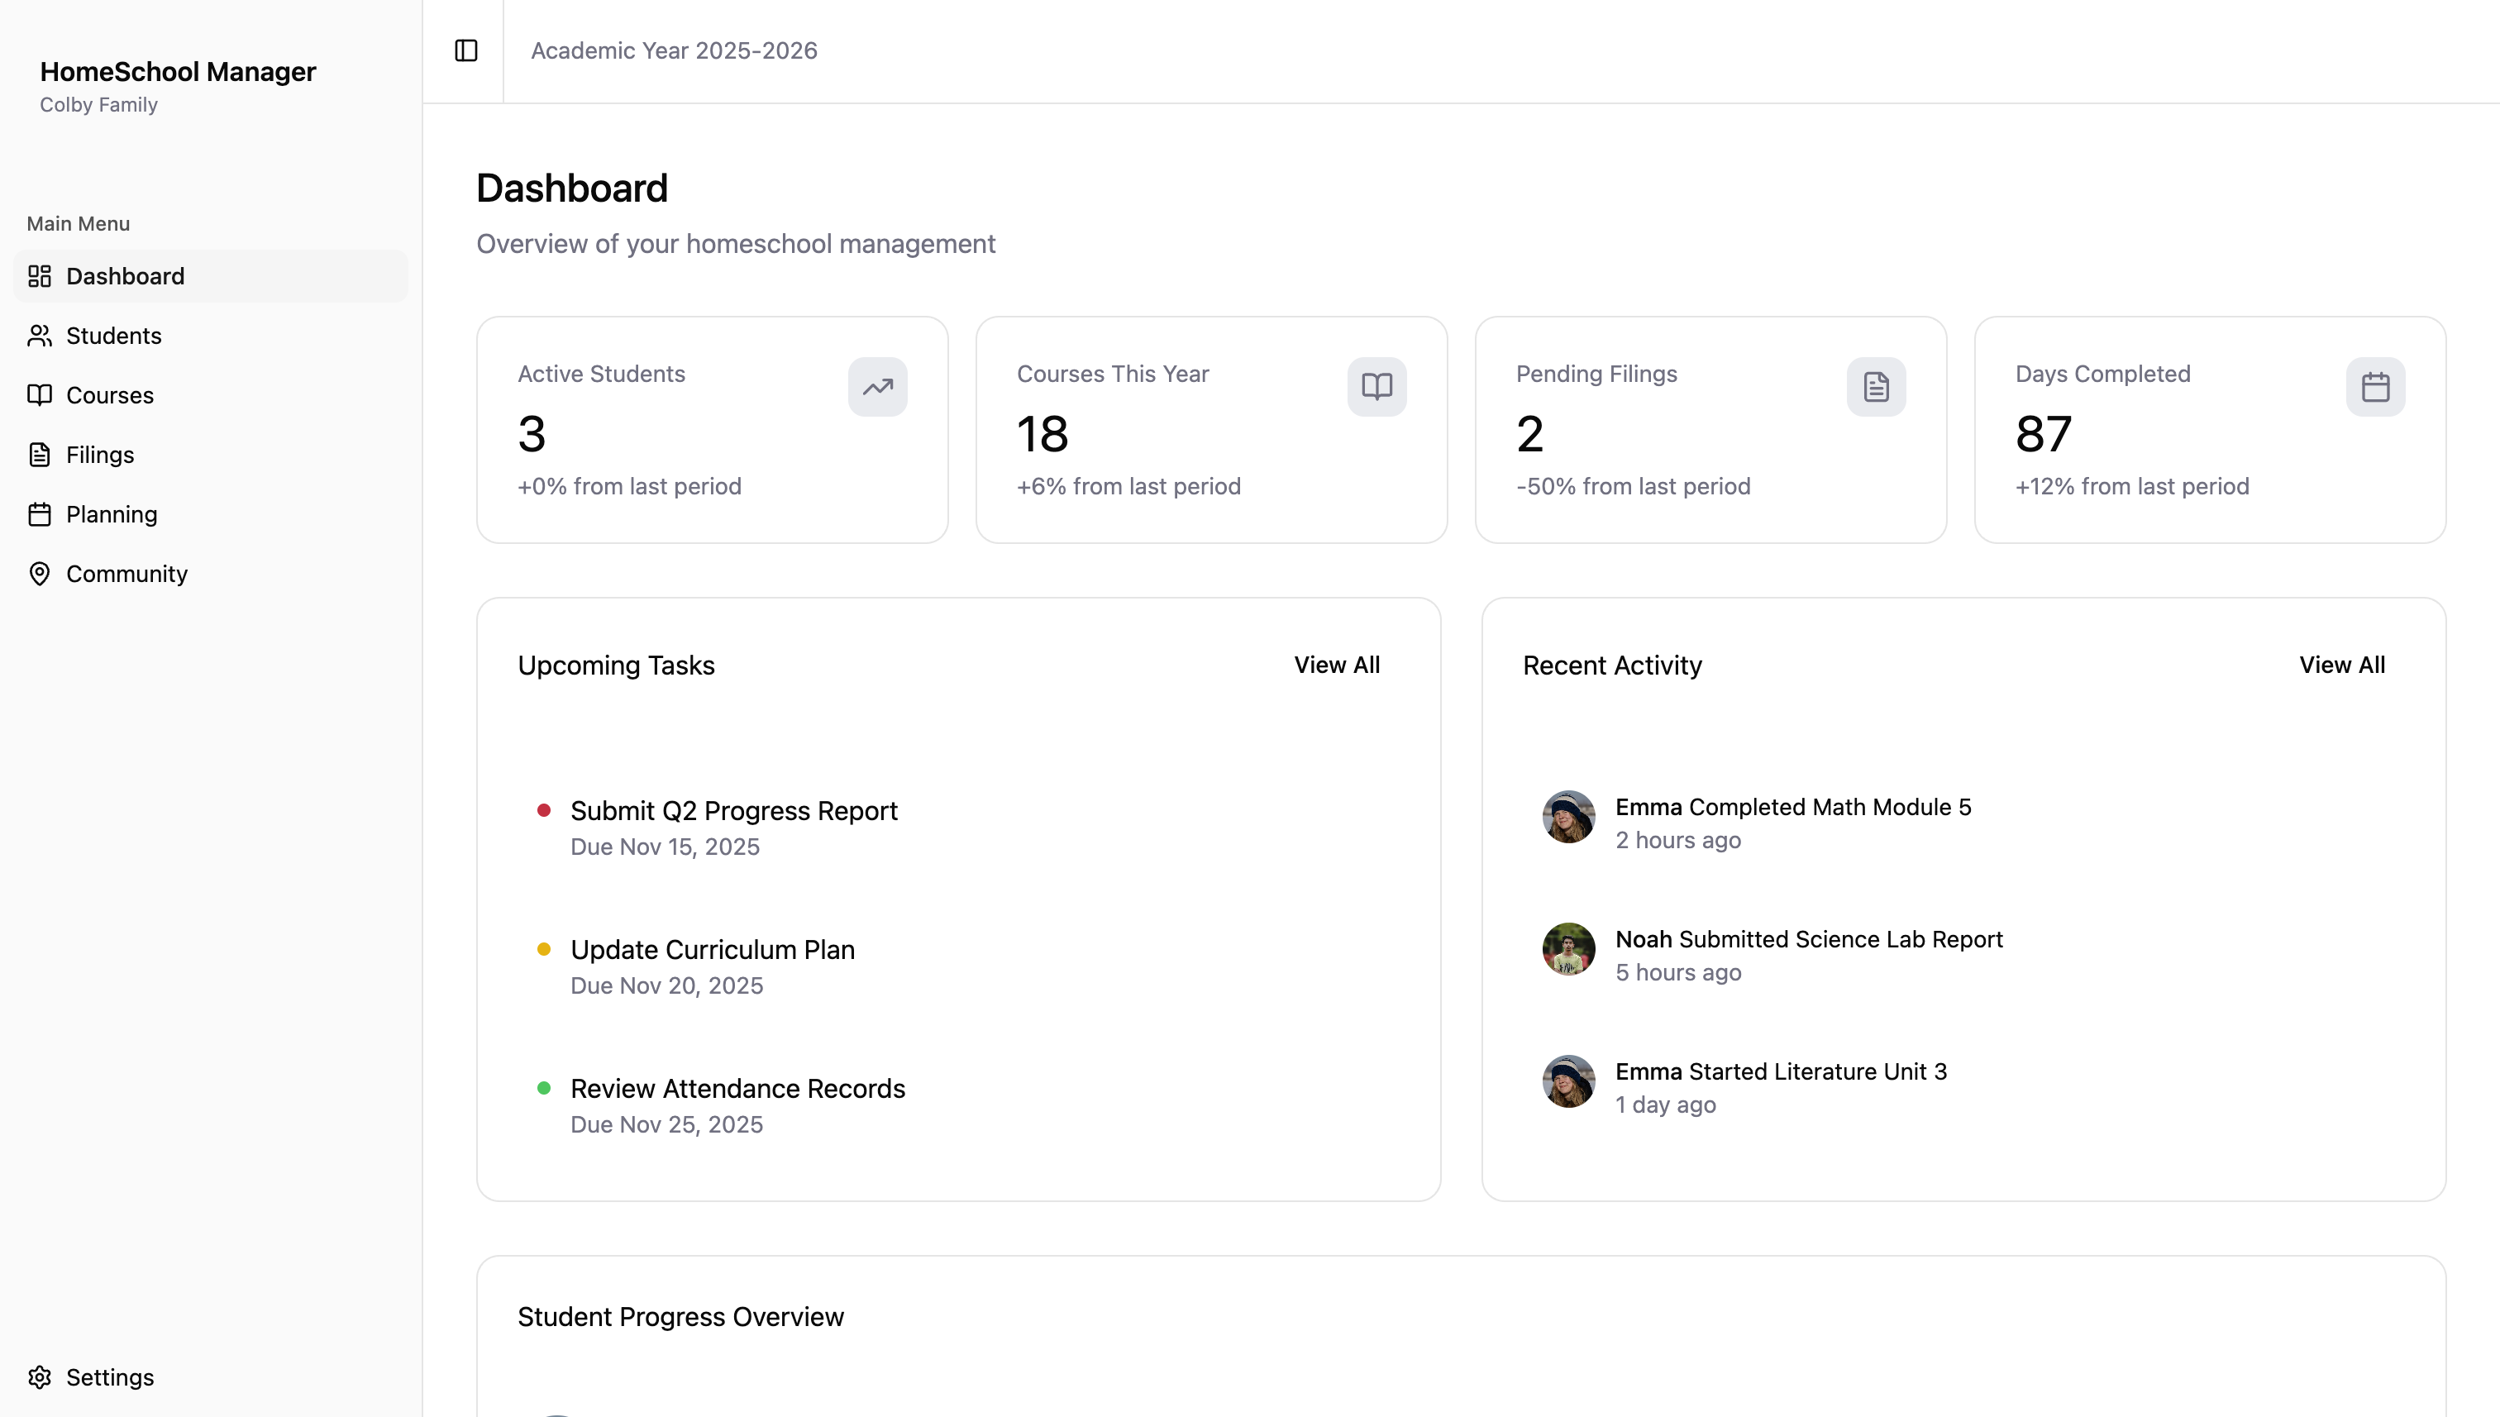Viewport: 2500px width, 1417px height.
Task: Click the calendar icon on Days Completed
Action: (x=2374, y=386)
